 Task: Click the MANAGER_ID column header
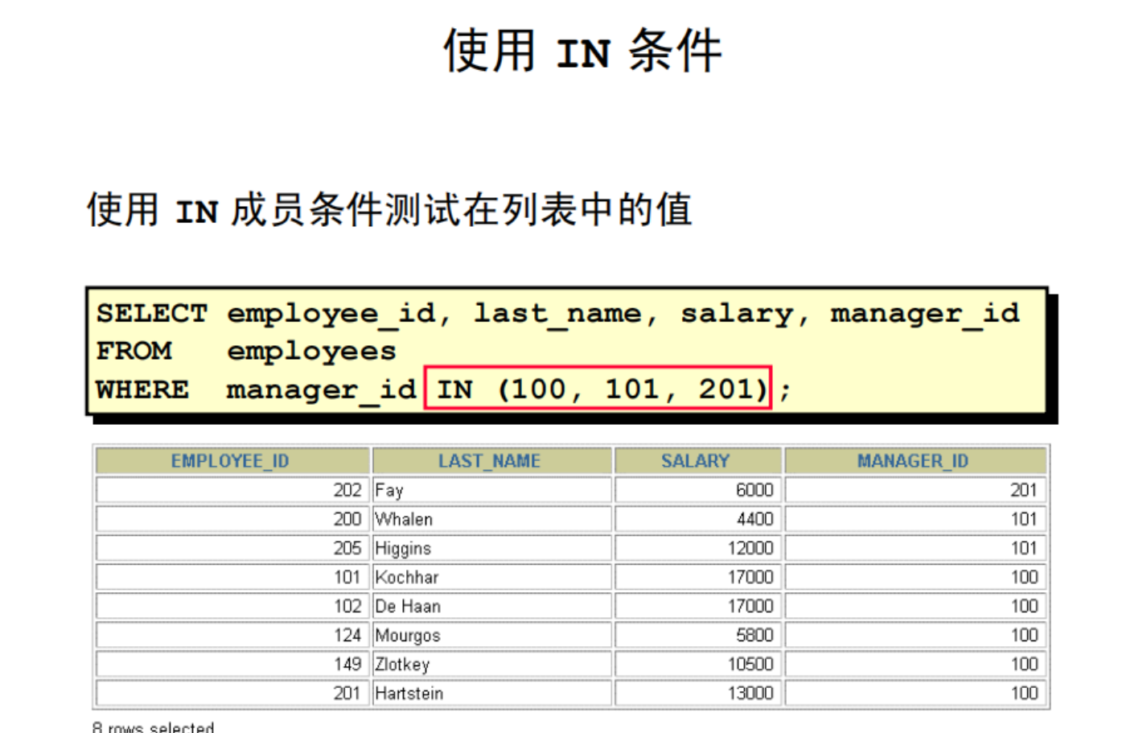pyautogui.click(x=914, y=461)
